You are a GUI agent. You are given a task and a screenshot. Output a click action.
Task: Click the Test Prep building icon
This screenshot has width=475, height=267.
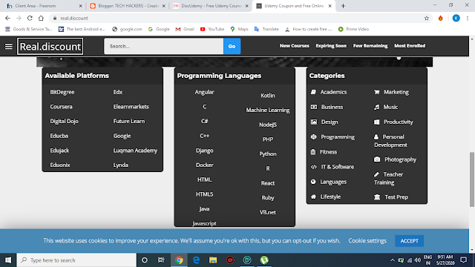pos(377,197)
